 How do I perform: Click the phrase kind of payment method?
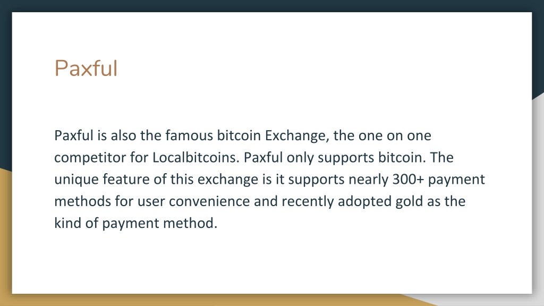135,223
